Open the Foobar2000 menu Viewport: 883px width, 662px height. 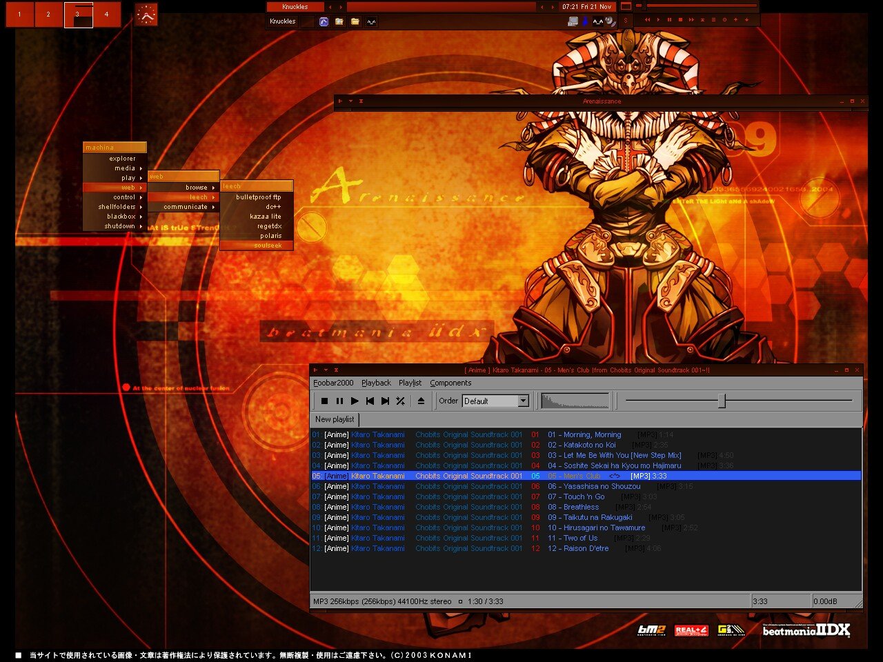pyautogui.click(x=333, y=383)
